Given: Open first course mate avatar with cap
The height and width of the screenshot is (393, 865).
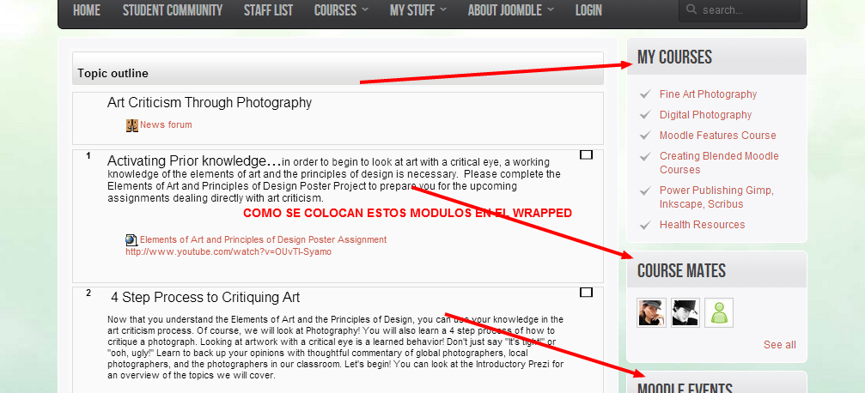Looking at the screenshot, I should point(651,313).
